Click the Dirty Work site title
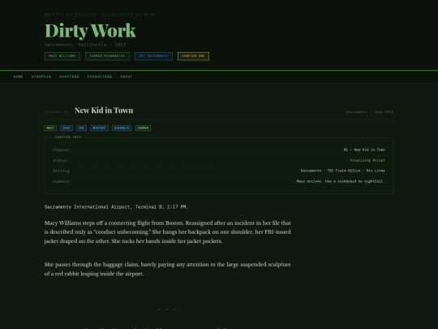The height and width of the screenshot is (329, 438). (x=90, y=31)
